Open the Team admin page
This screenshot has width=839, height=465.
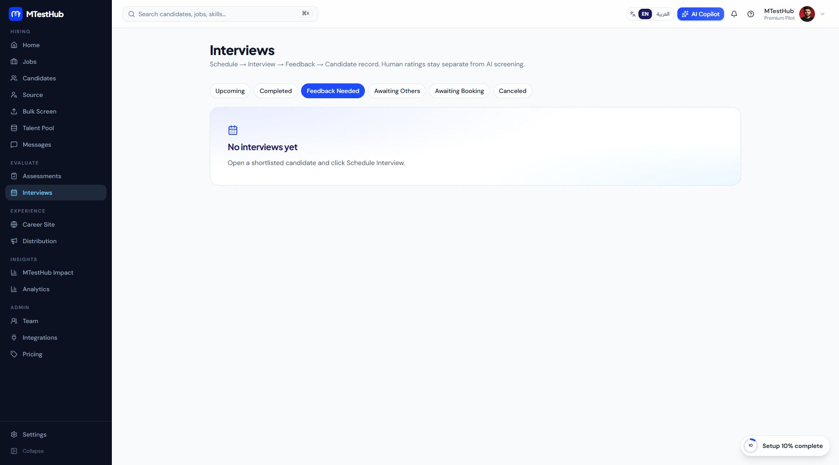tap(56, 321)
